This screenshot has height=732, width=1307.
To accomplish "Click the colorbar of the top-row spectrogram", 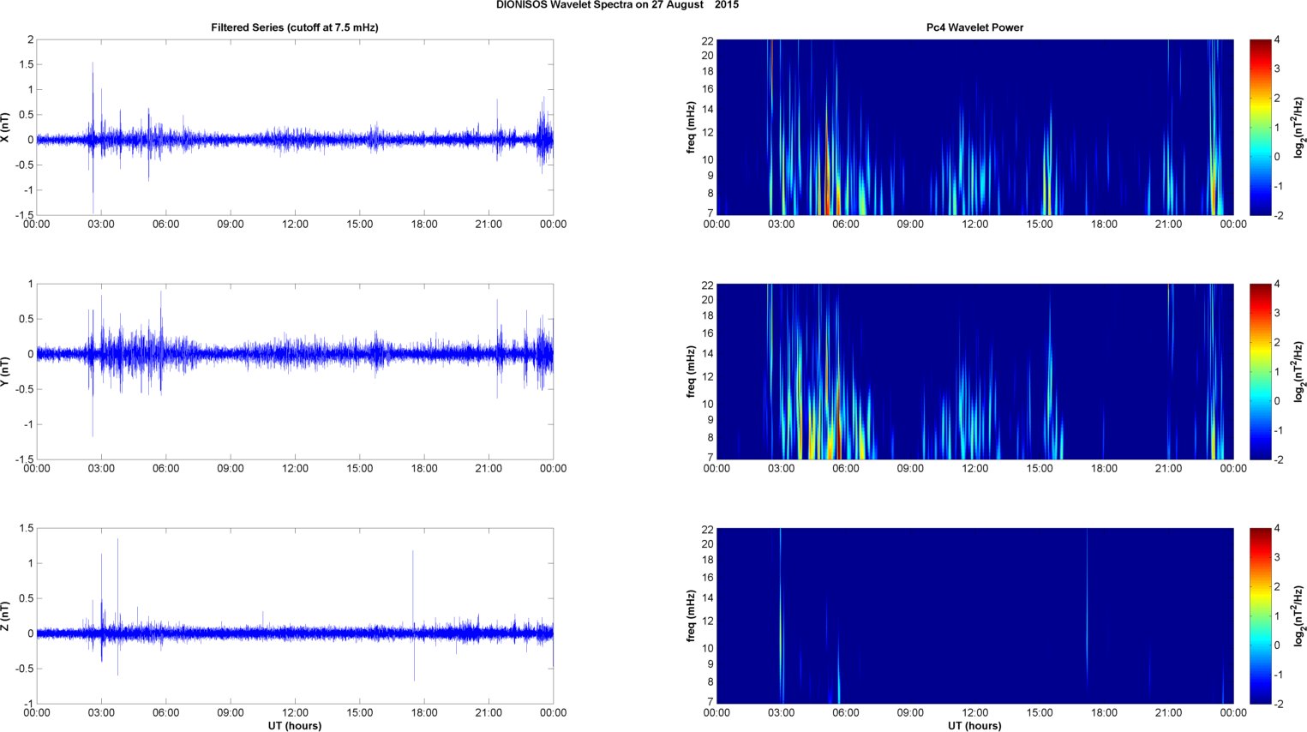I will 1261,127.
